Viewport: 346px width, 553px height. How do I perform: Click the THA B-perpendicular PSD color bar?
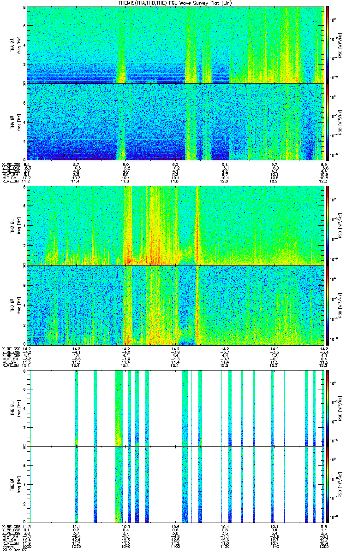tap(328, 45)
